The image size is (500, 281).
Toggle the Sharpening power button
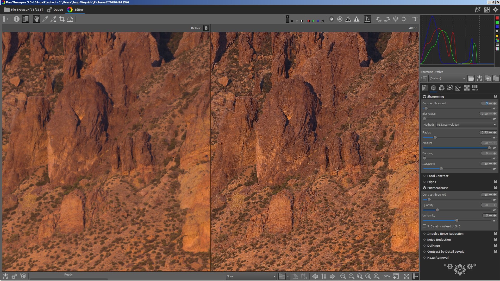424,97
